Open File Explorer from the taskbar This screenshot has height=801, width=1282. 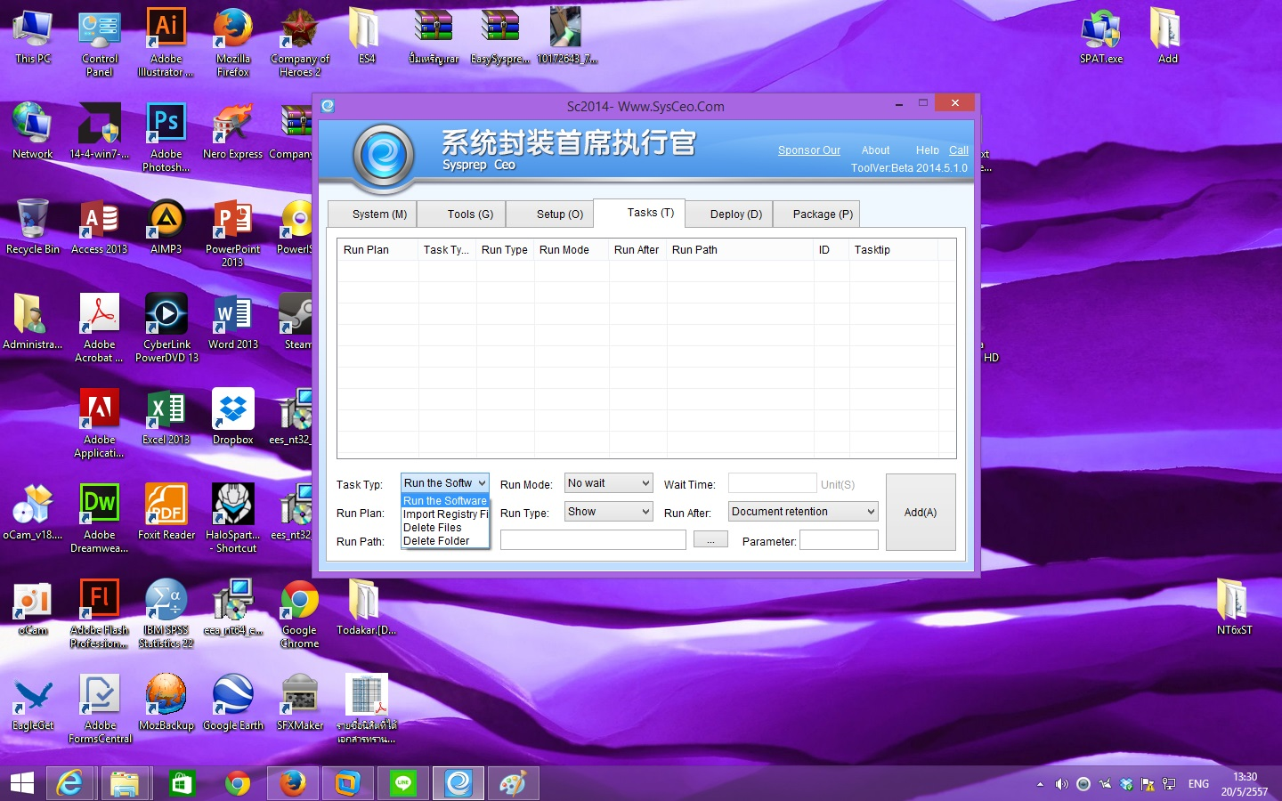click(125, 783)
